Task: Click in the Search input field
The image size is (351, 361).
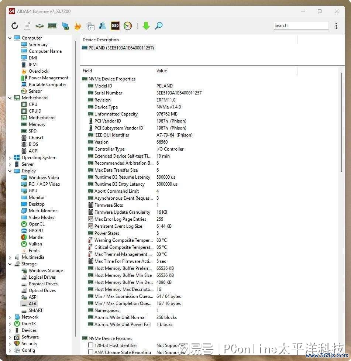Action: tap(301, 25)
